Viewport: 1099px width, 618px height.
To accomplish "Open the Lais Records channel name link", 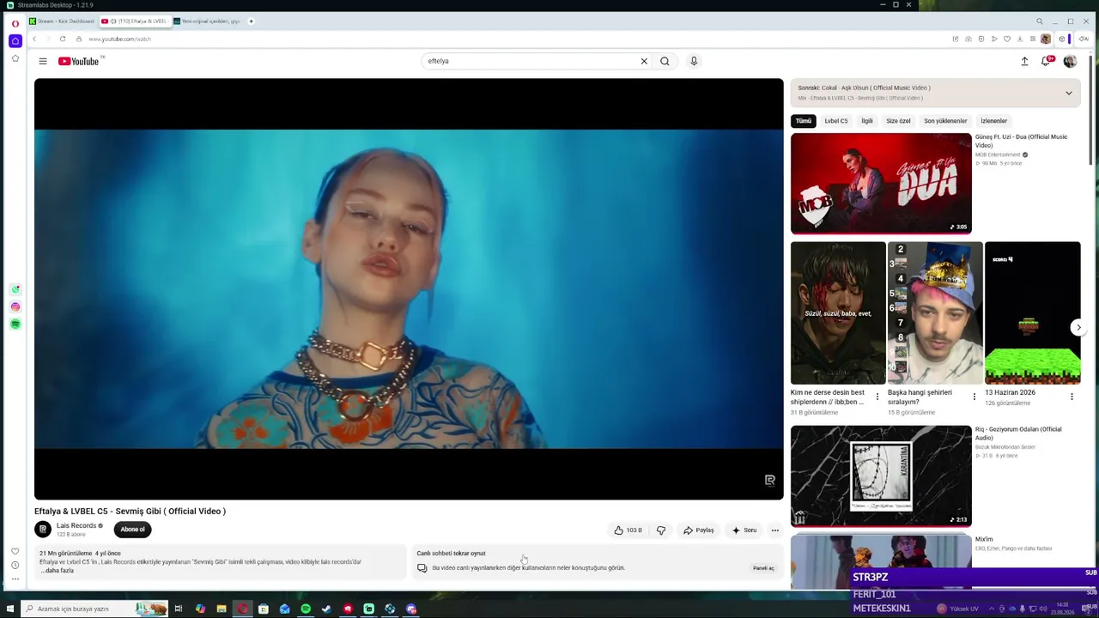I will coord(76,525).
